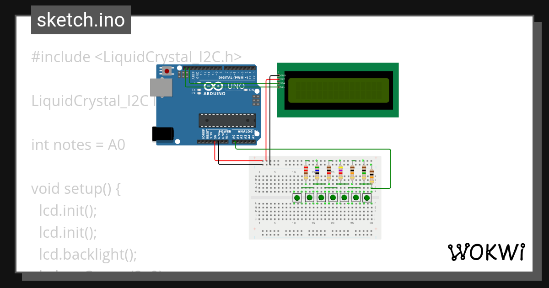
Task: Click the 'int notes = A0' code line
Action: click(78, 145)
